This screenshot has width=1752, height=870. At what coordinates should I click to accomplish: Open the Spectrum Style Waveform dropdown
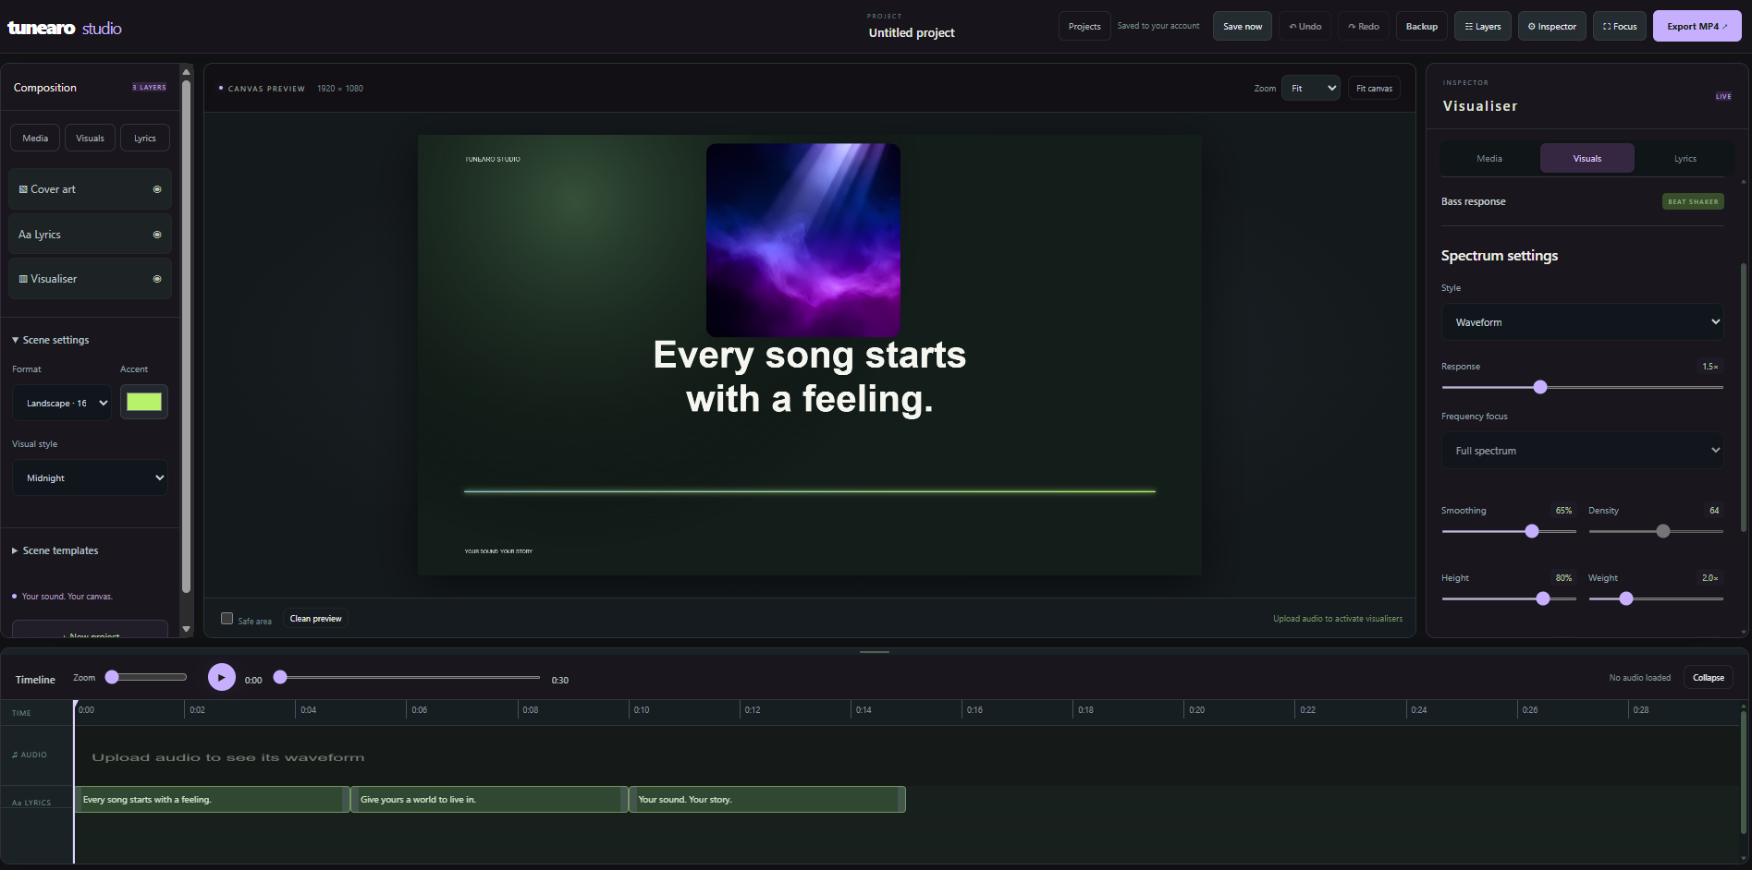(x=1583, y=322)
